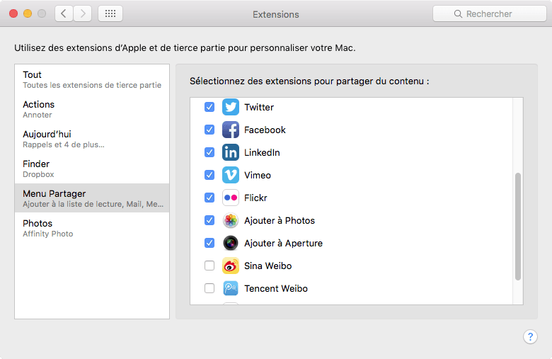Screen dimensions: 552x359
Task: Show all preferences grid icon
Action: [110, 13]
